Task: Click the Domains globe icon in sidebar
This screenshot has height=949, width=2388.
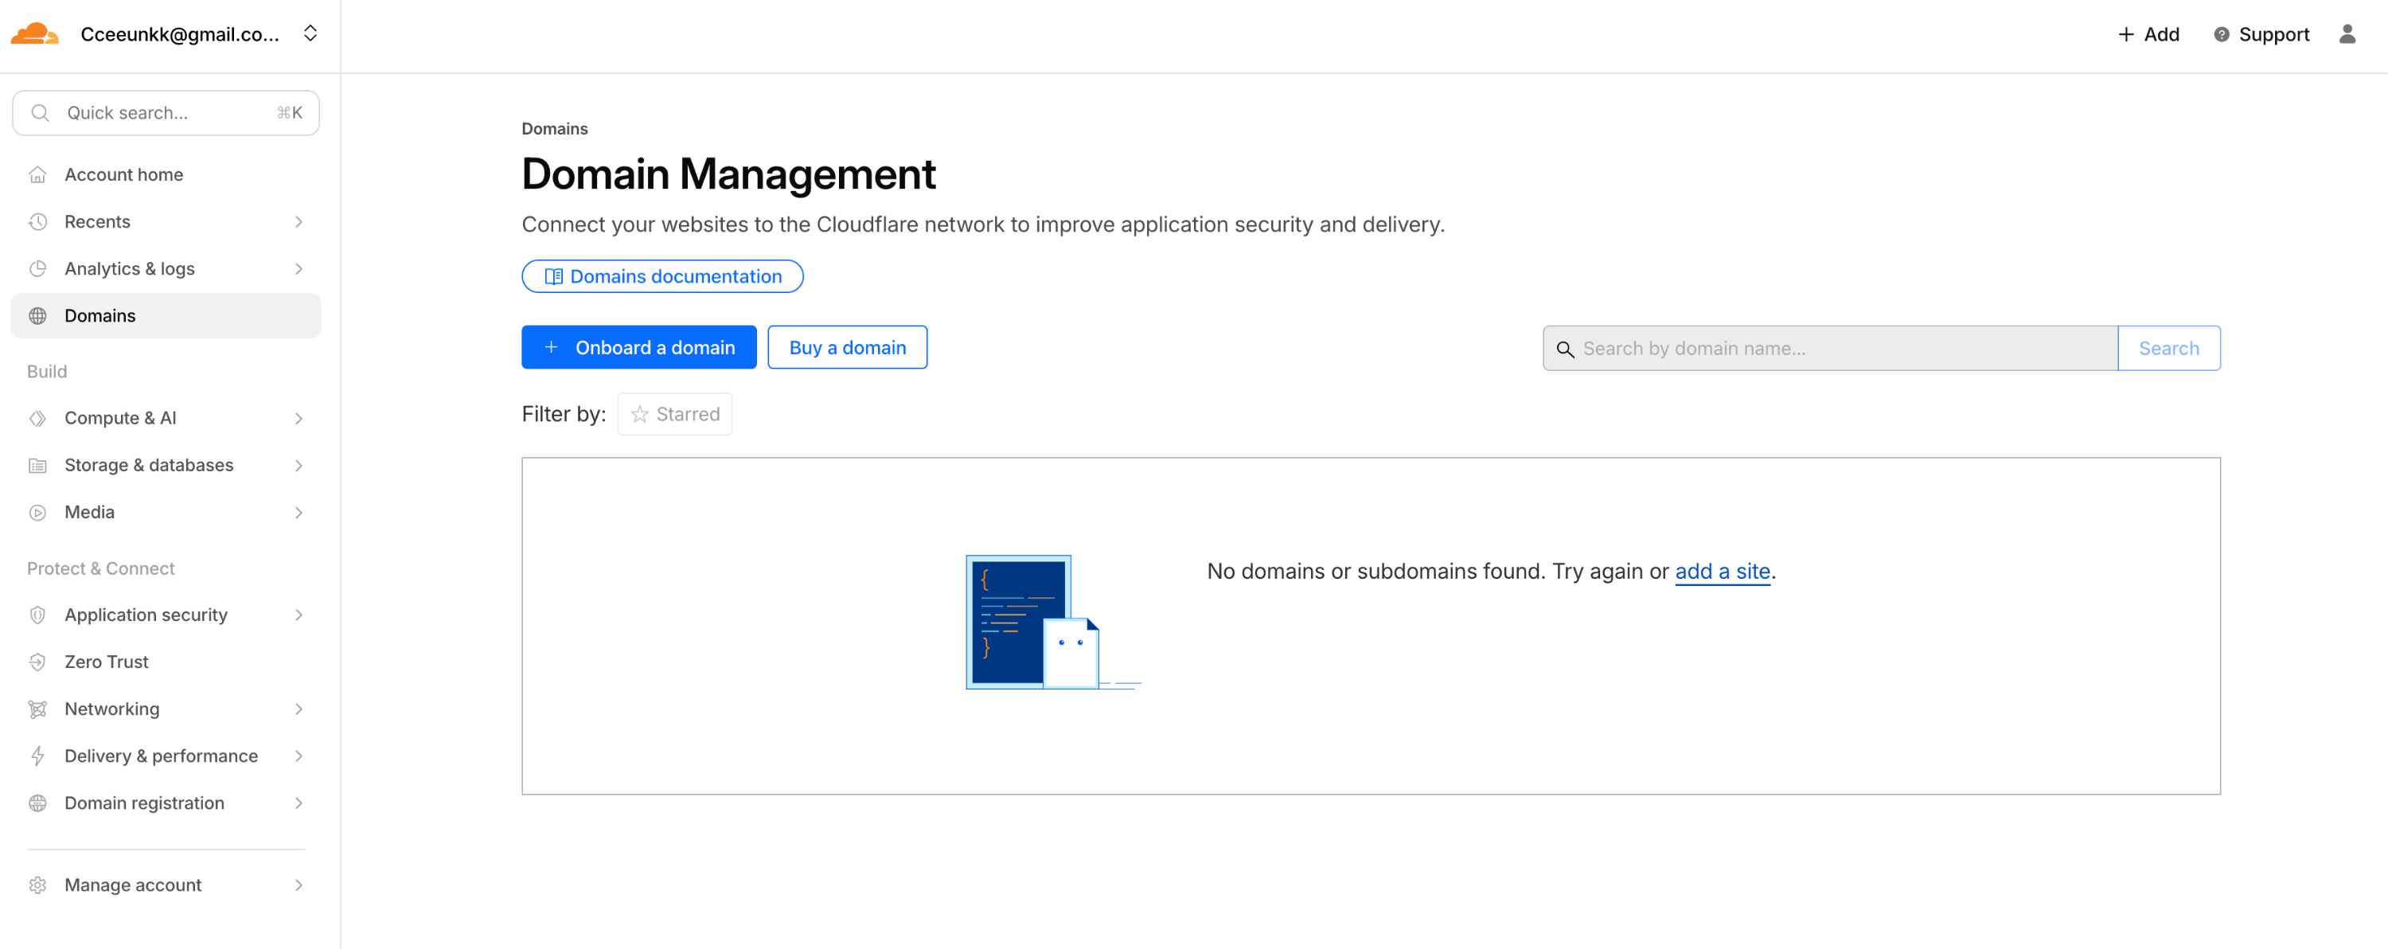Action: click(38, 315)
